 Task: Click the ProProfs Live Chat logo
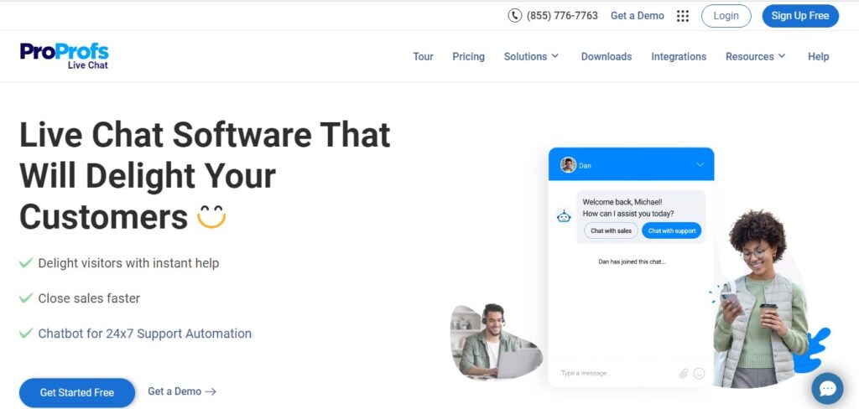tap(65, 55)
